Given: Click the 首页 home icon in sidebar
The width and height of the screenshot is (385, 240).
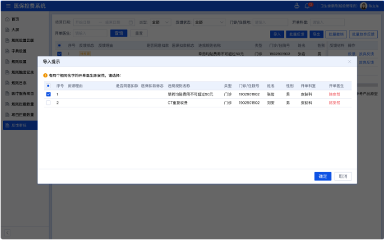Looking at the screenshot, I should (6, 19).
